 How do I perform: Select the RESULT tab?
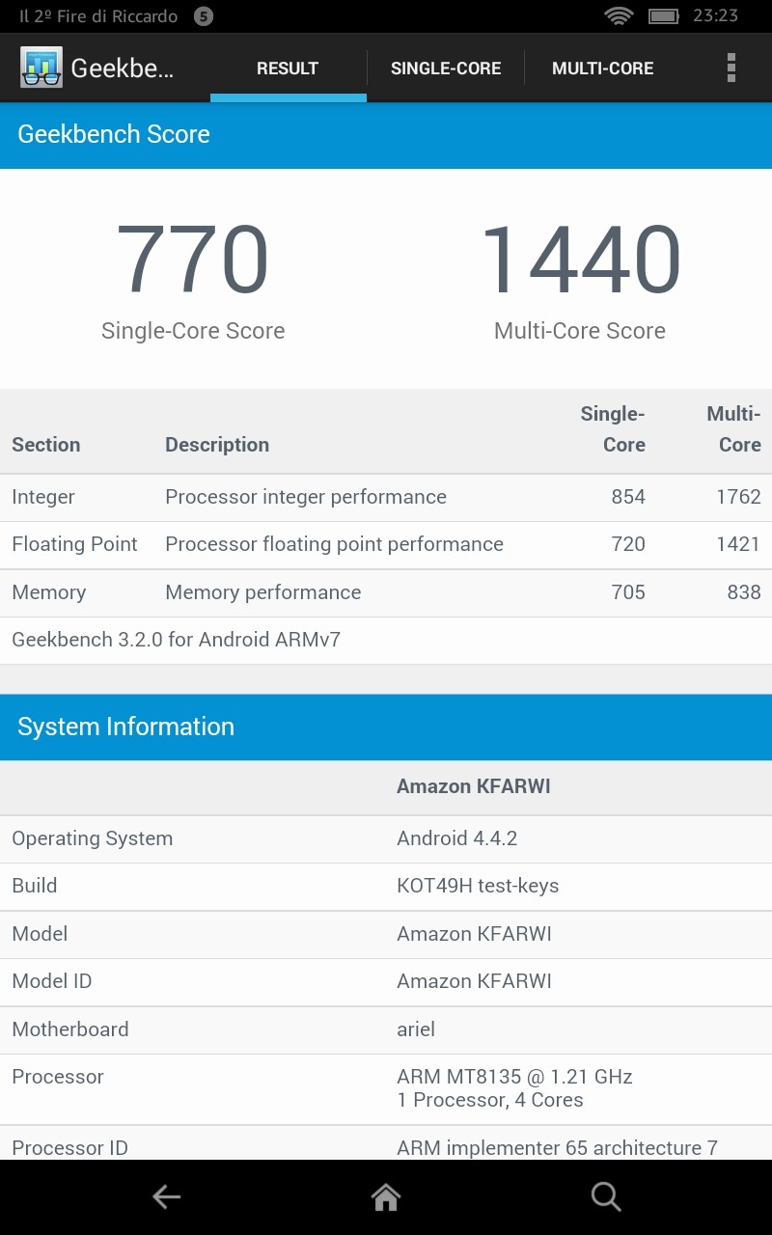pos(288,69)
